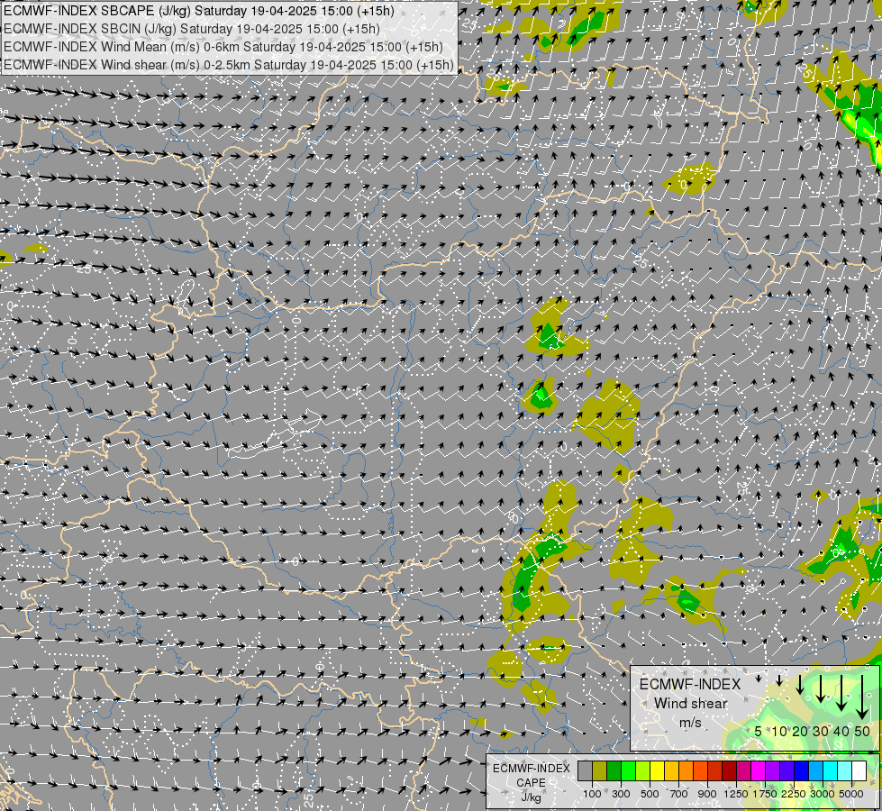Select the pure blue CAPE legend swatch

tap(802, 770)
